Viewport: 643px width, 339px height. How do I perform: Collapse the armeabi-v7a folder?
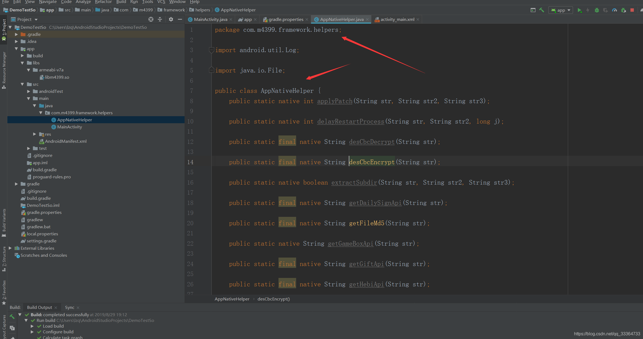28,70
